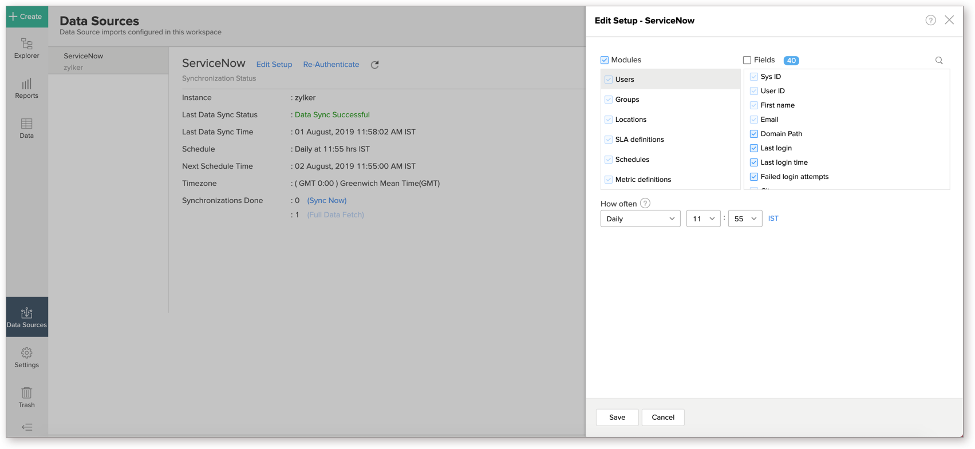Image resolution: width=975 pixels, height=449 pixels.
Task: Click the Full Data Fetch link
Action: pos(335,215)
